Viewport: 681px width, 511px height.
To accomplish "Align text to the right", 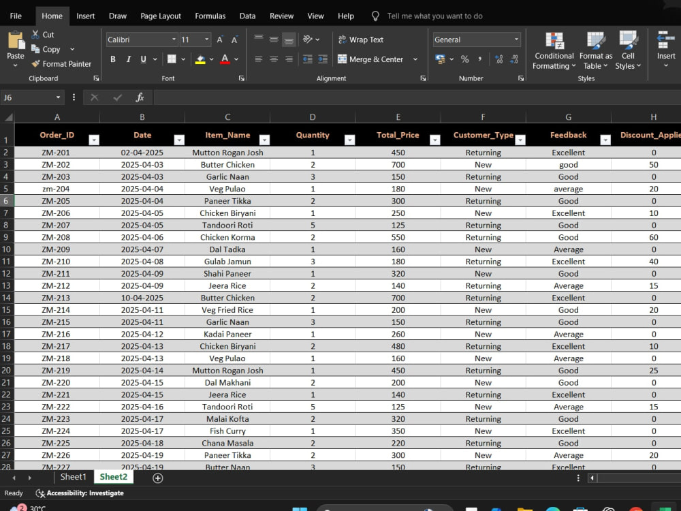I will pyautogui.click(x=289, y=59).
